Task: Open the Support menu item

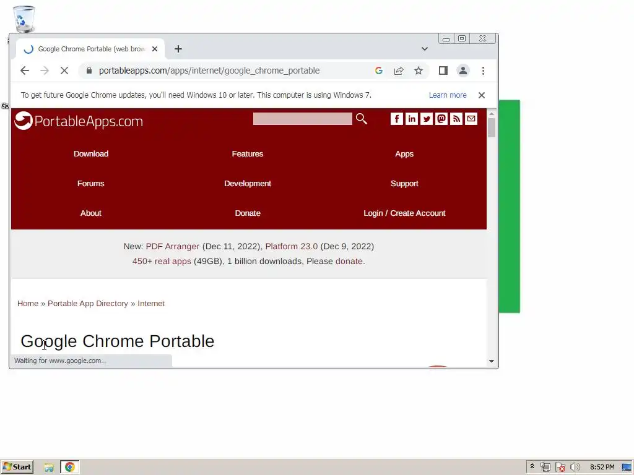Action: pos(404,183)
